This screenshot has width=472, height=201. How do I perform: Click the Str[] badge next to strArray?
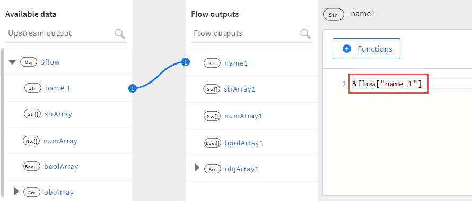pos(32,114)
